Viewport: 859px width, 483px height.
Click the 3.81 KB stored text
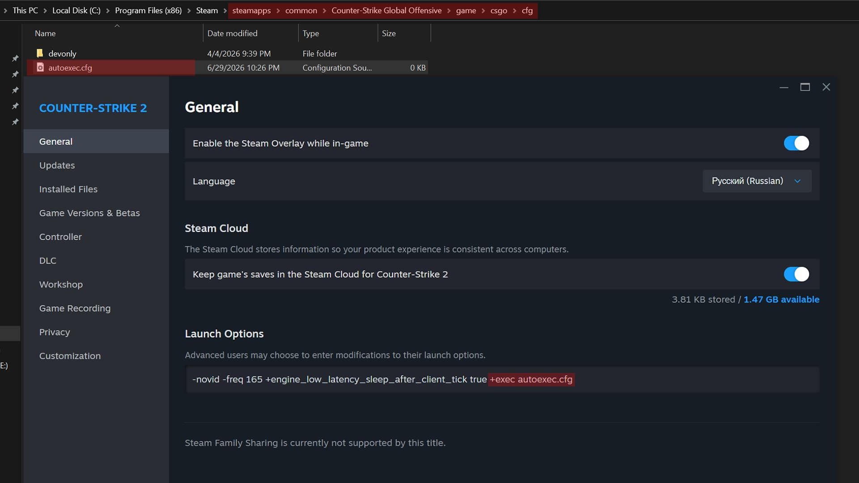pos(703,300)
